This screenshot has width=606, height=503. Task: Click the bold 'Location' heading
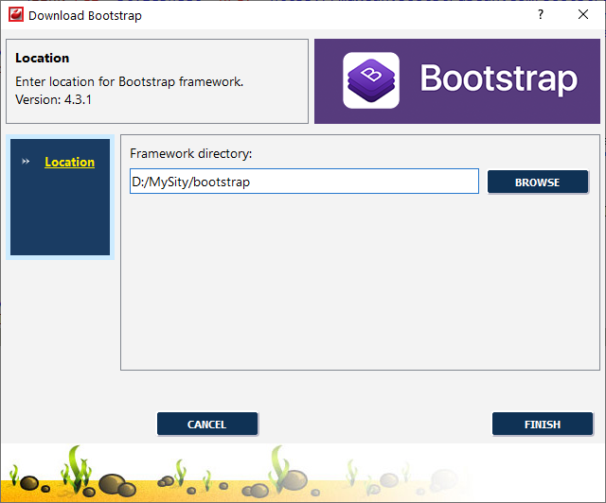[42, 58]
